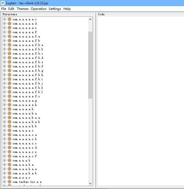Click package icon of com.a.a.a.a.a.f.b.k
Viewport: 184px width, 189px height.
coord(10,88)
